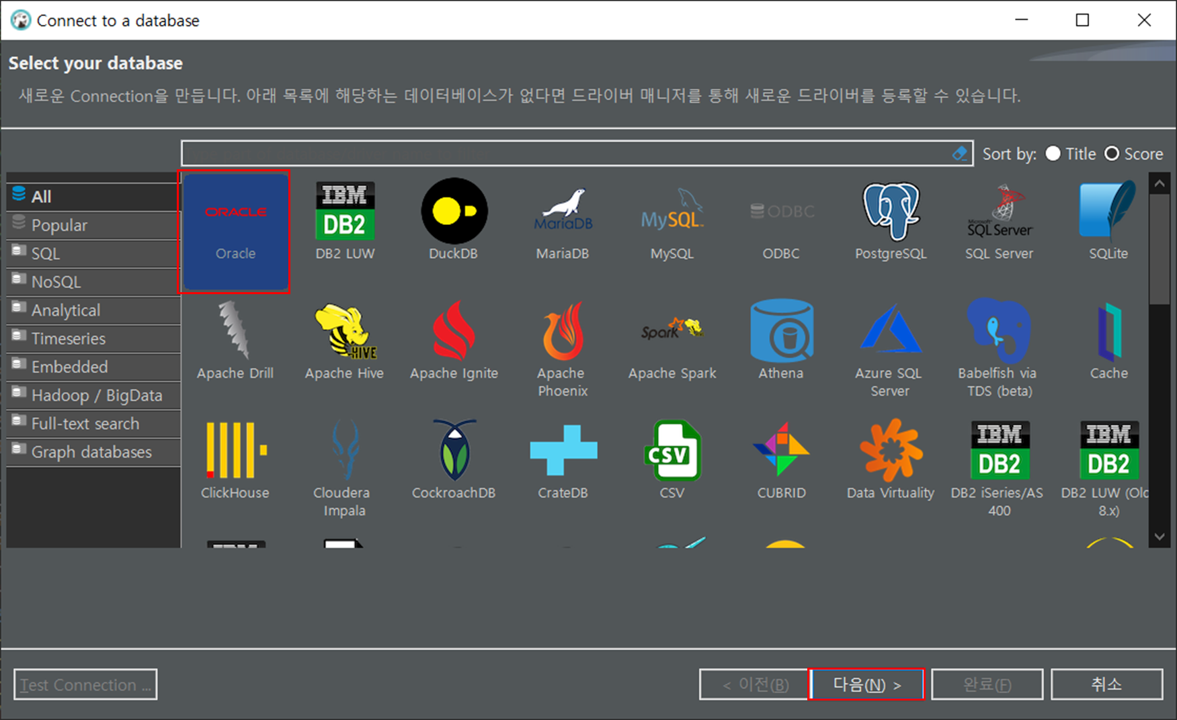Select DuckDB database icon
This screenshot has width=1177, height=720.
coord(454,212)
